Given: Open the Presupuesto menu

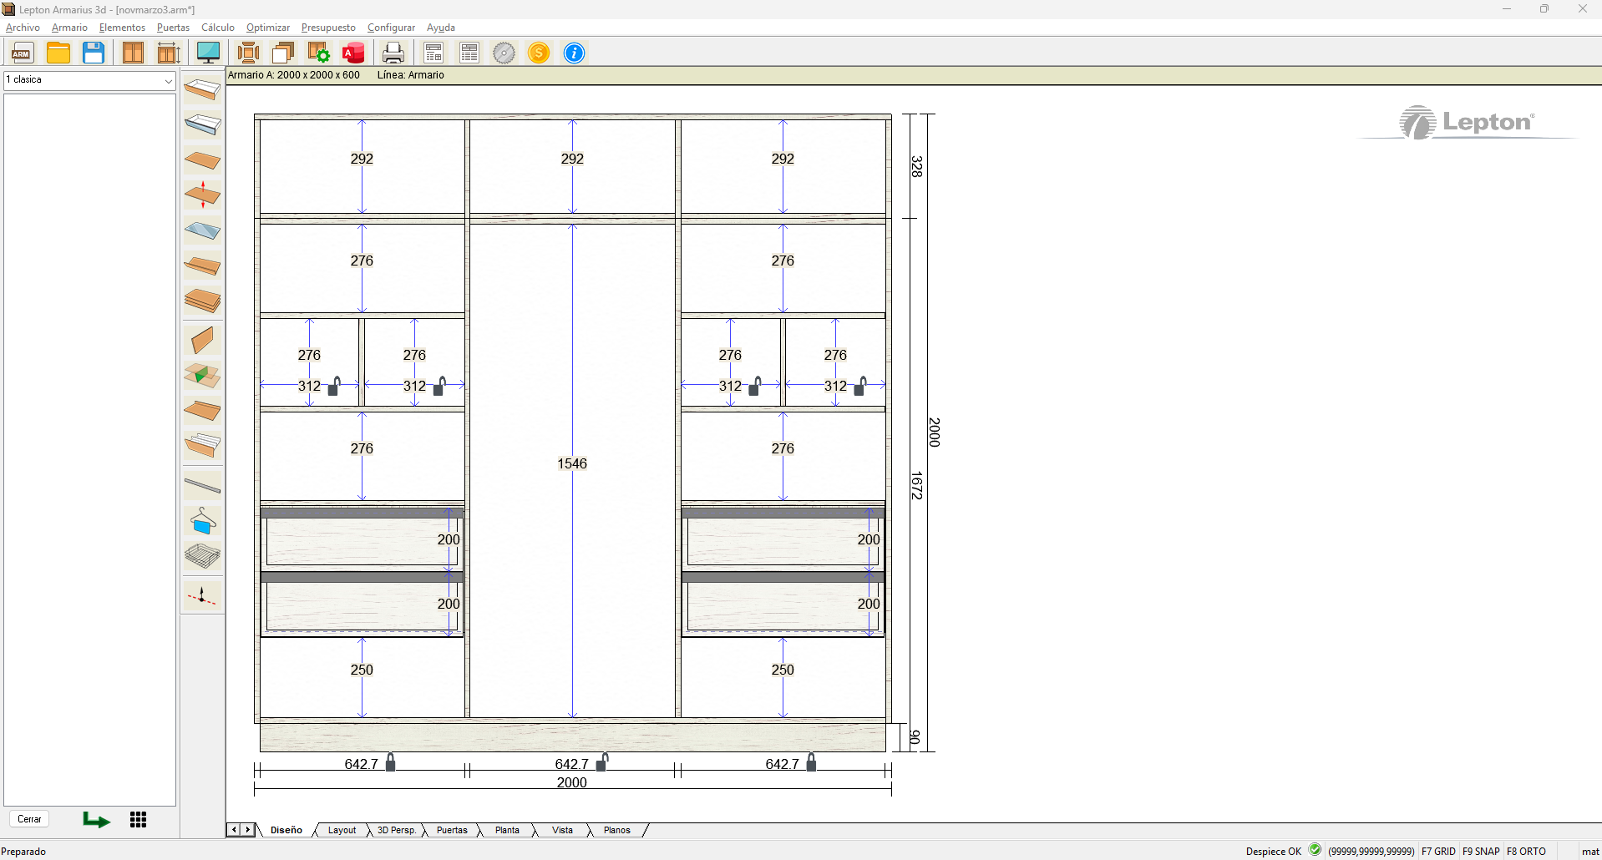Looking at the screenshot, I should (327, 28).
